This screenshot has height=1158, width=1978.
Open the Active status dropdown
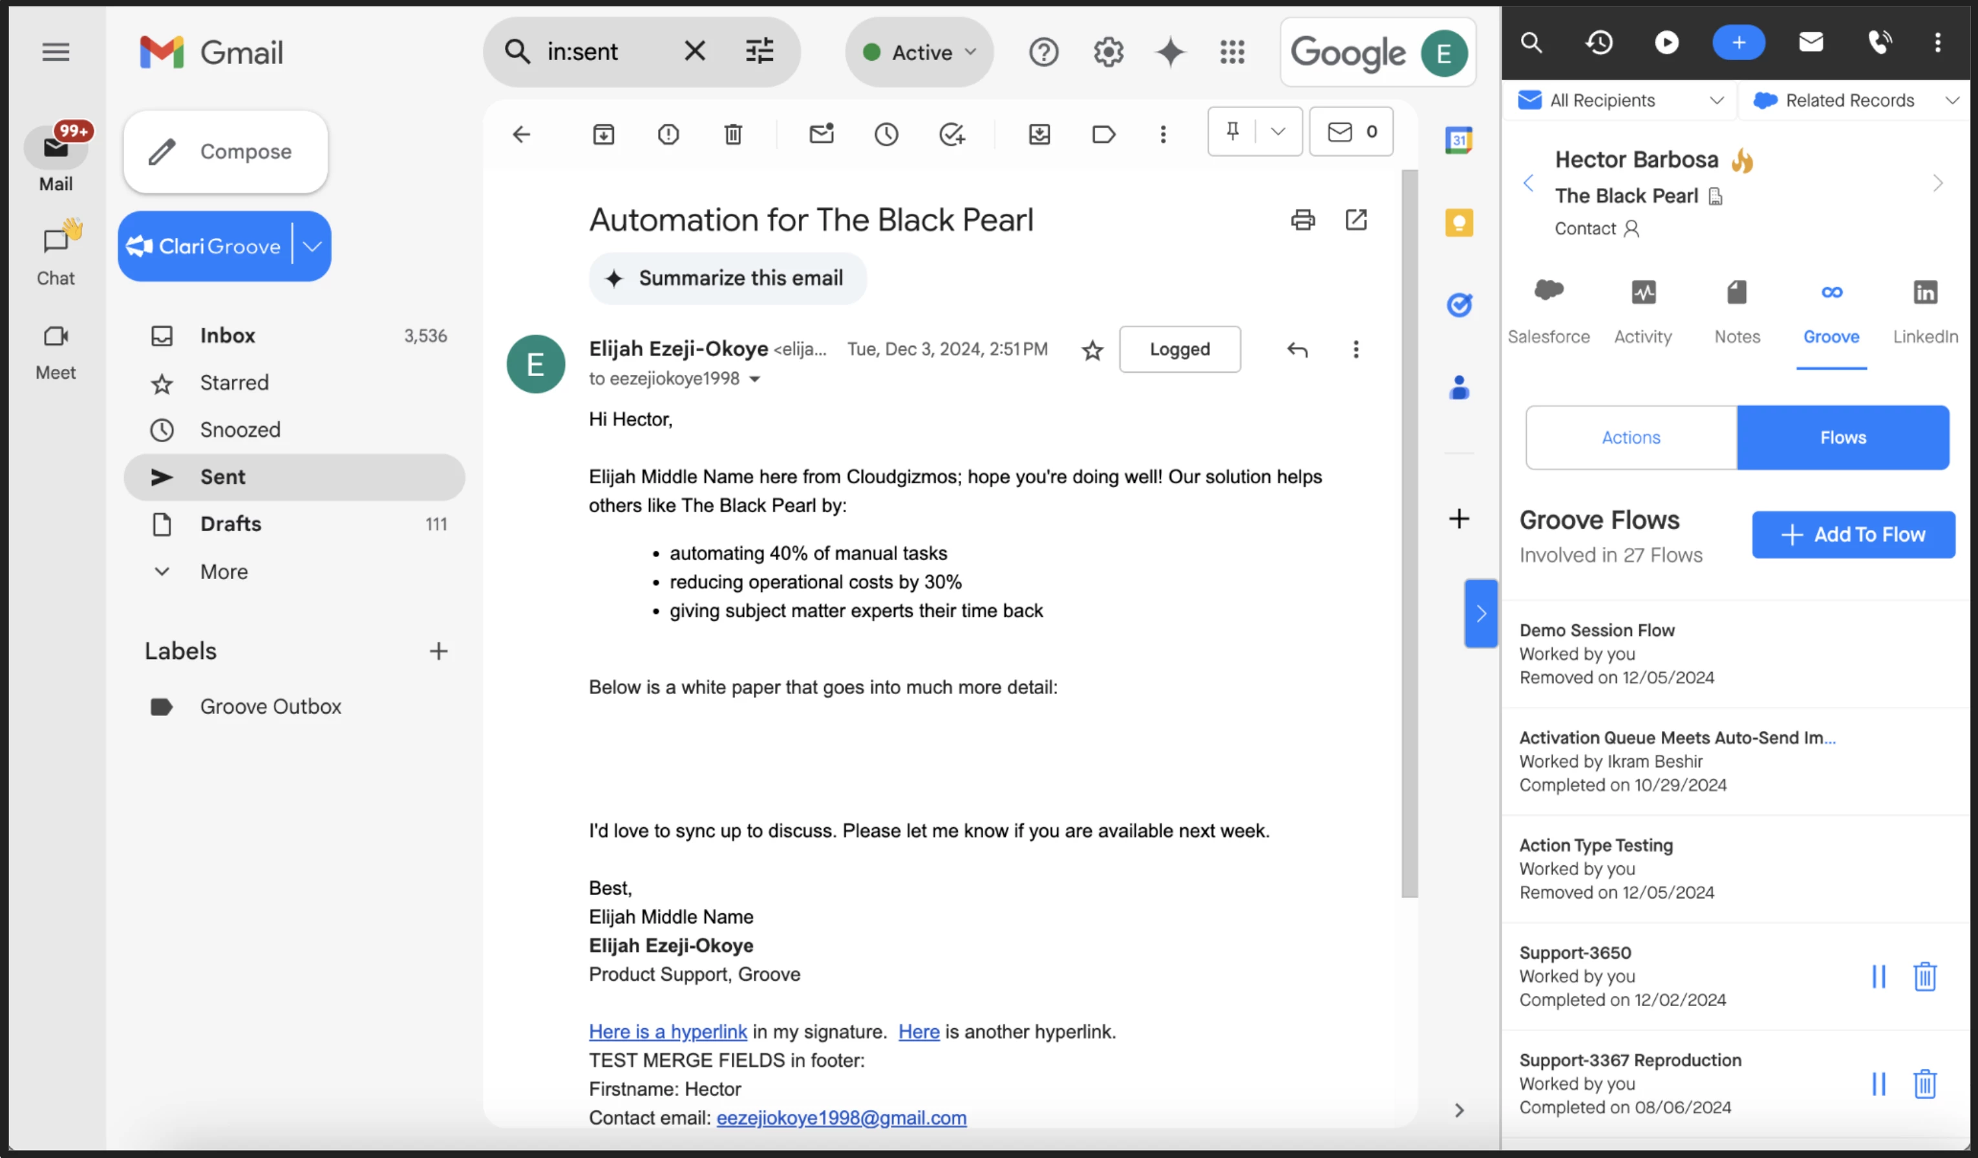919,52
